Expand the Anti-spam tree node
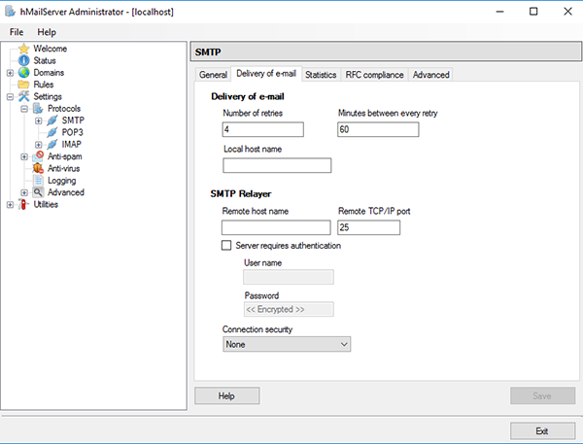This screenshot has height=444, width=583. coord(24,156)
